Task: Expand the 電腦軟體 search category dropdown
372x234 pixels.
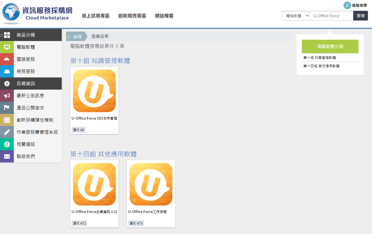Action: 296,16
